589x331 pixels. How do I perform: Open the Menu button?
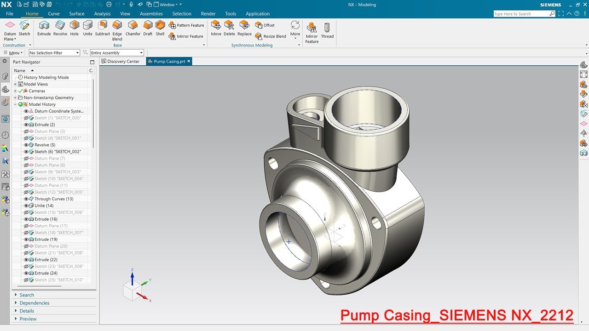pyautogui.click(x=13, y=53)
